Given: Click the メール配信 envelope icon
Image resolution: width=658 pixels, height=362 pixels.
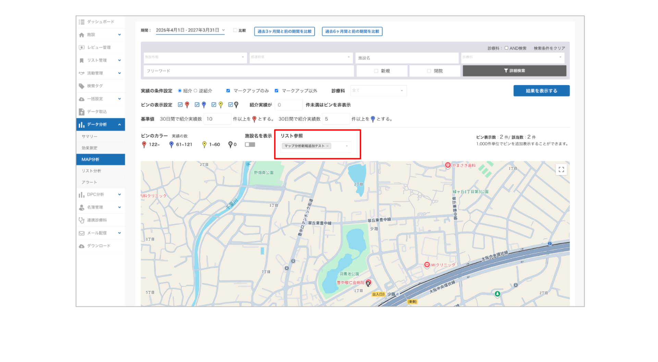Looking at the screenshot, I should 81,233.
